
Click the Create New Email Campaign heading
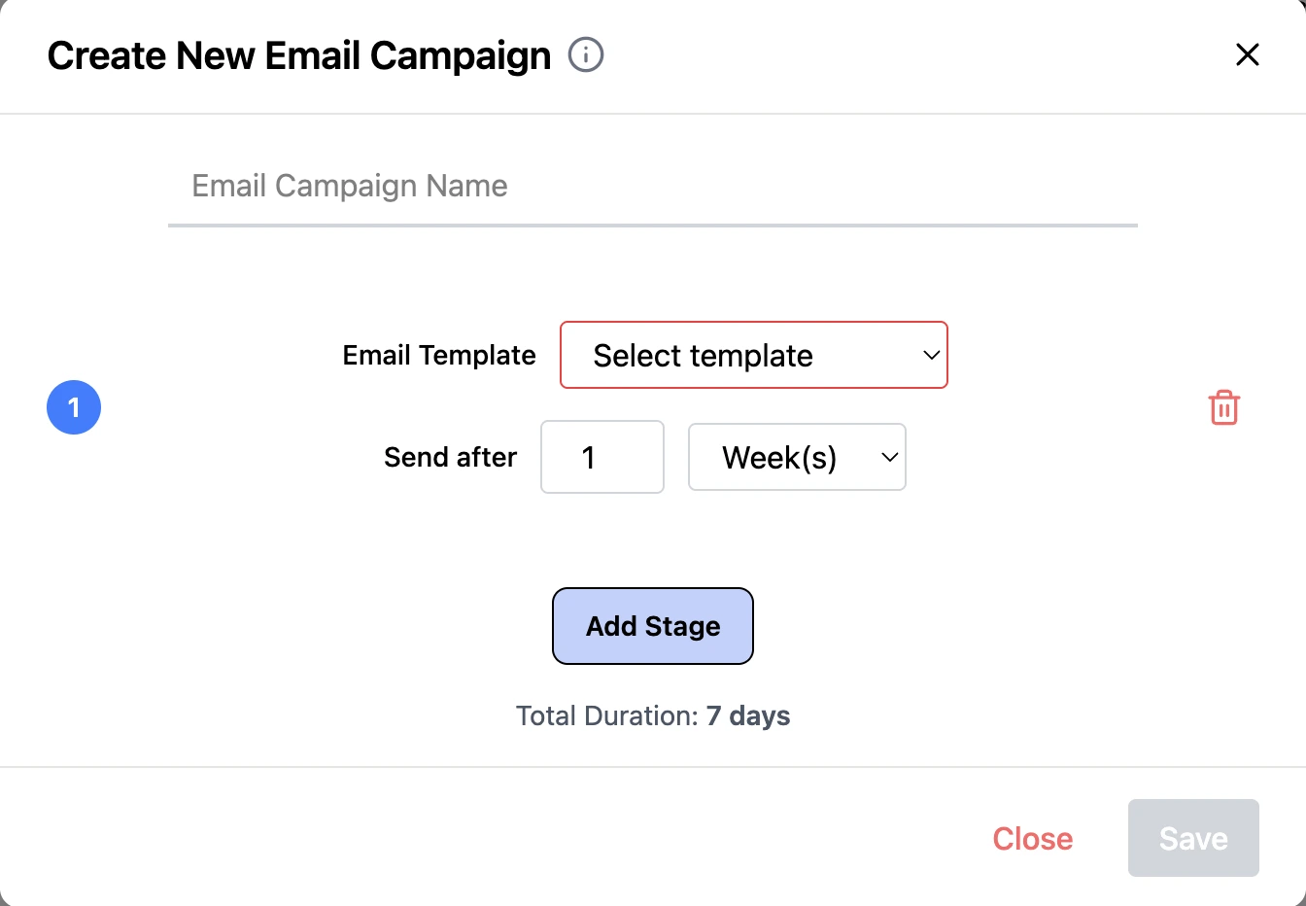click(299, 55)
